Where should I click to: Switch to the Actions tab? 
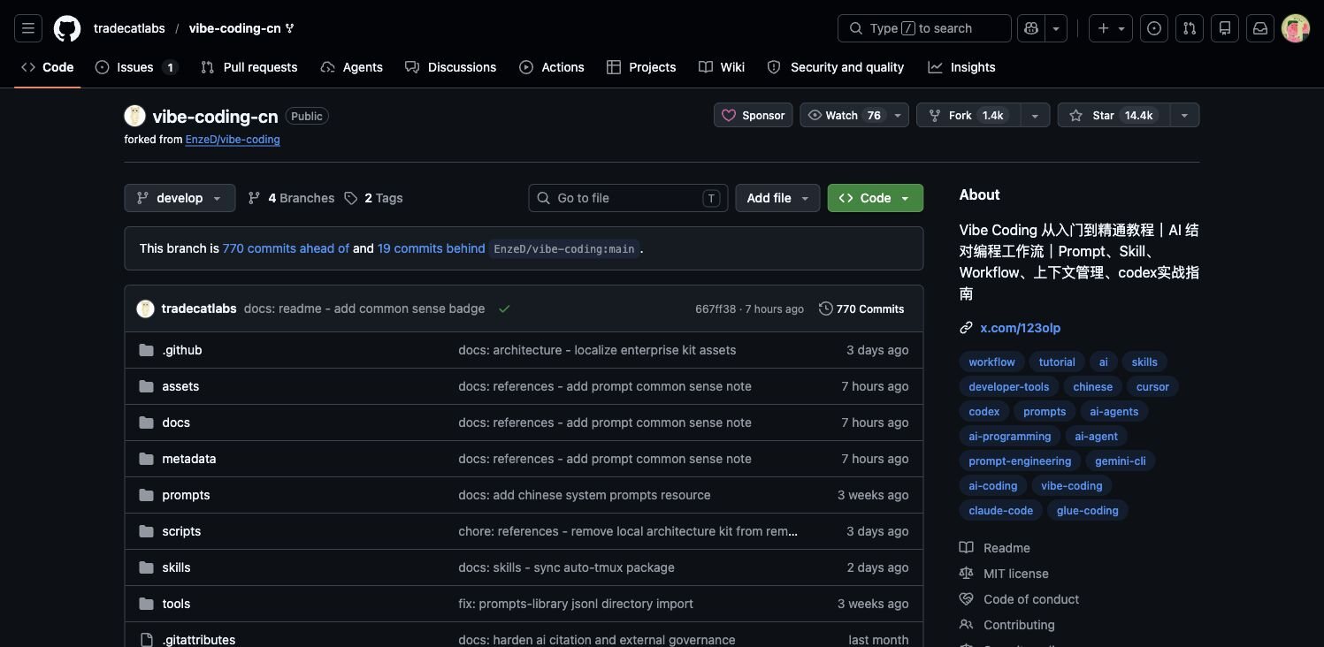(x=552, y=67)
